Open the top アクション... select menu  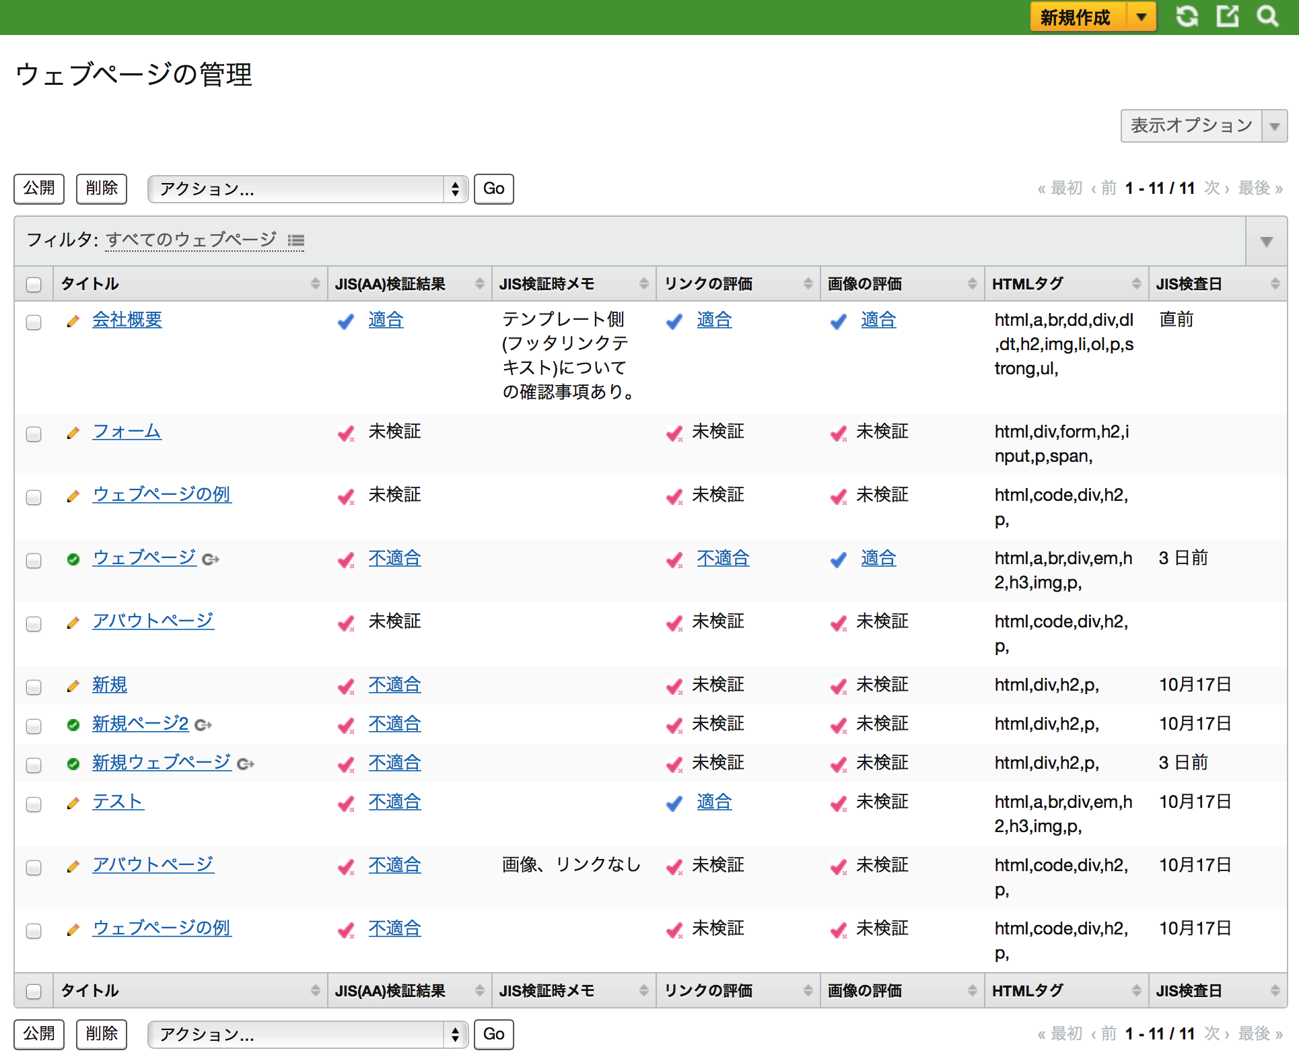pyautogui.click(x=308, y=189)
